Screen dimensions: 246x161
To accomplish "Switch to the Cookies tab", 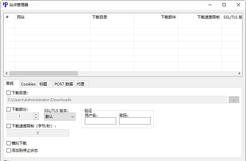I will 28,84.
